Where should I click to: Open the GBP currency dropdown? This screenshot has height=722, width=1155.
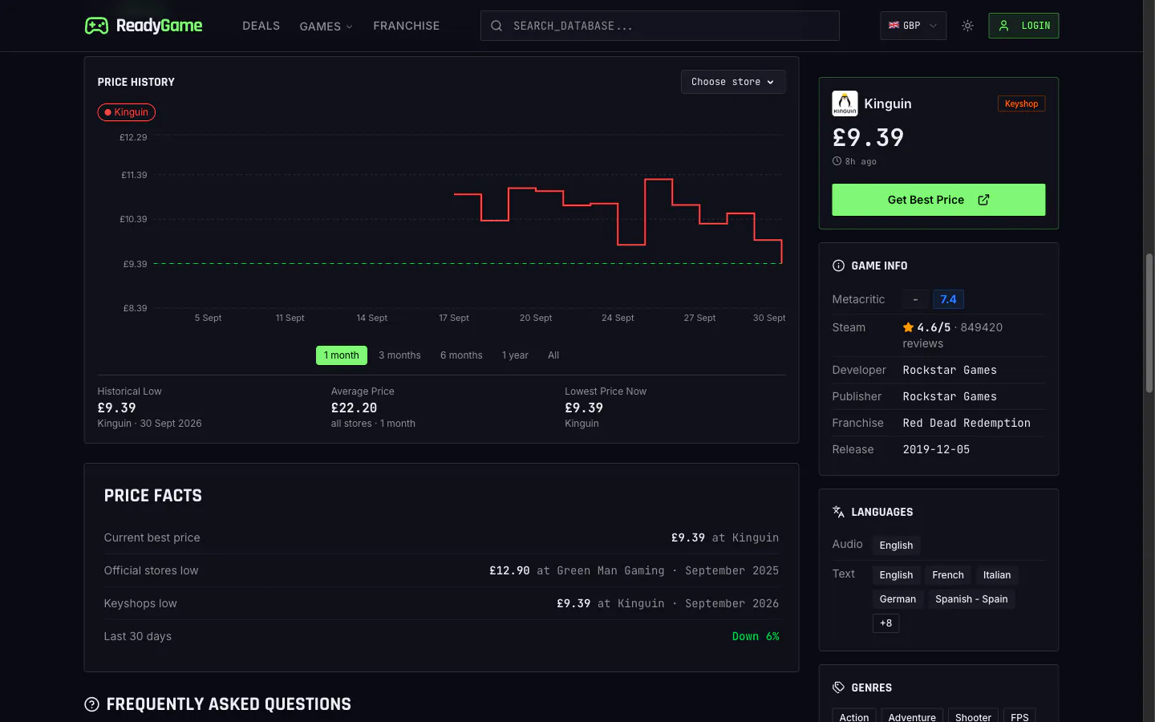(913, 26)
